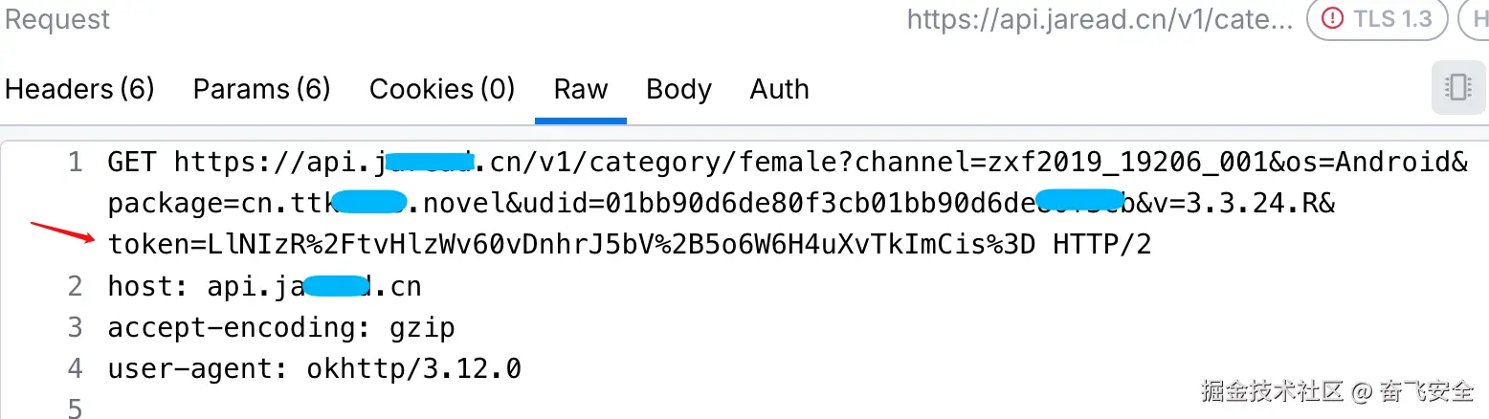Click the truncated request URL at top
The width and height of the screenshot is (1489, 419).
(1100, 19)
